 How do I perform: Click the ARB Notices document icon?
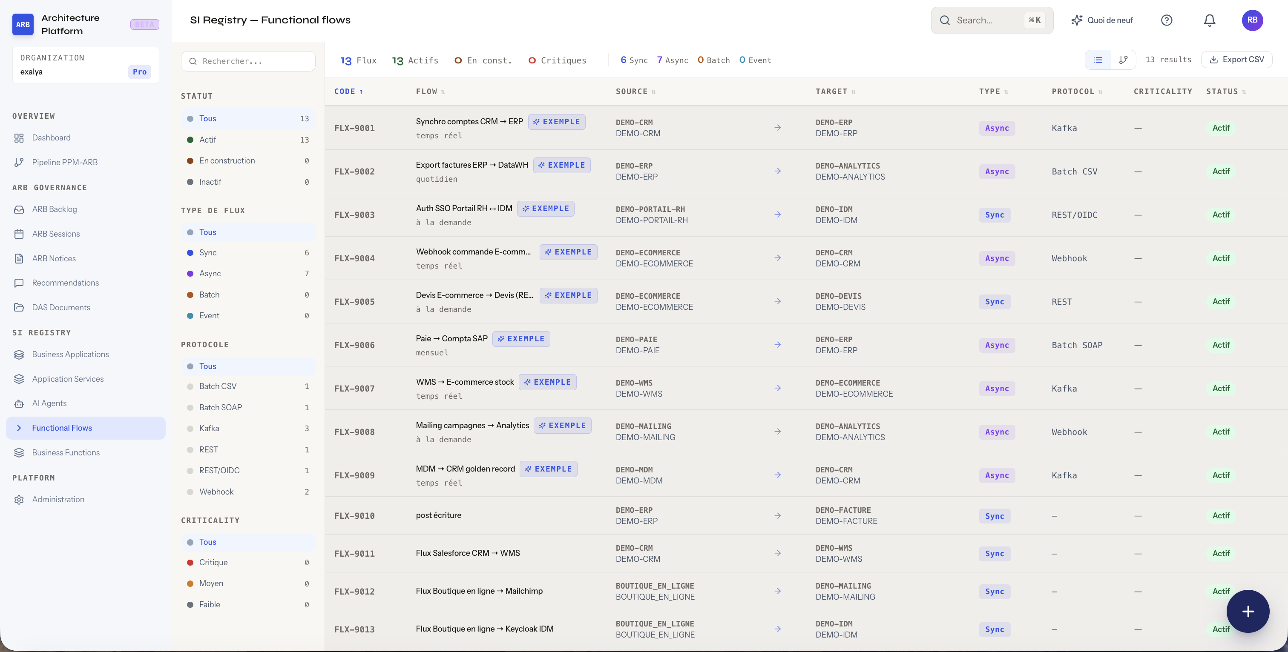pos(19,259)
